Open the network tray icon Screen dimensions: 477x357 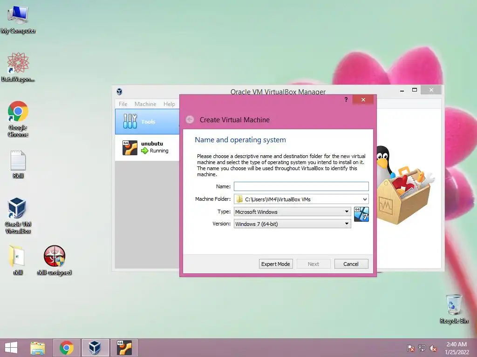pos(422,348)
